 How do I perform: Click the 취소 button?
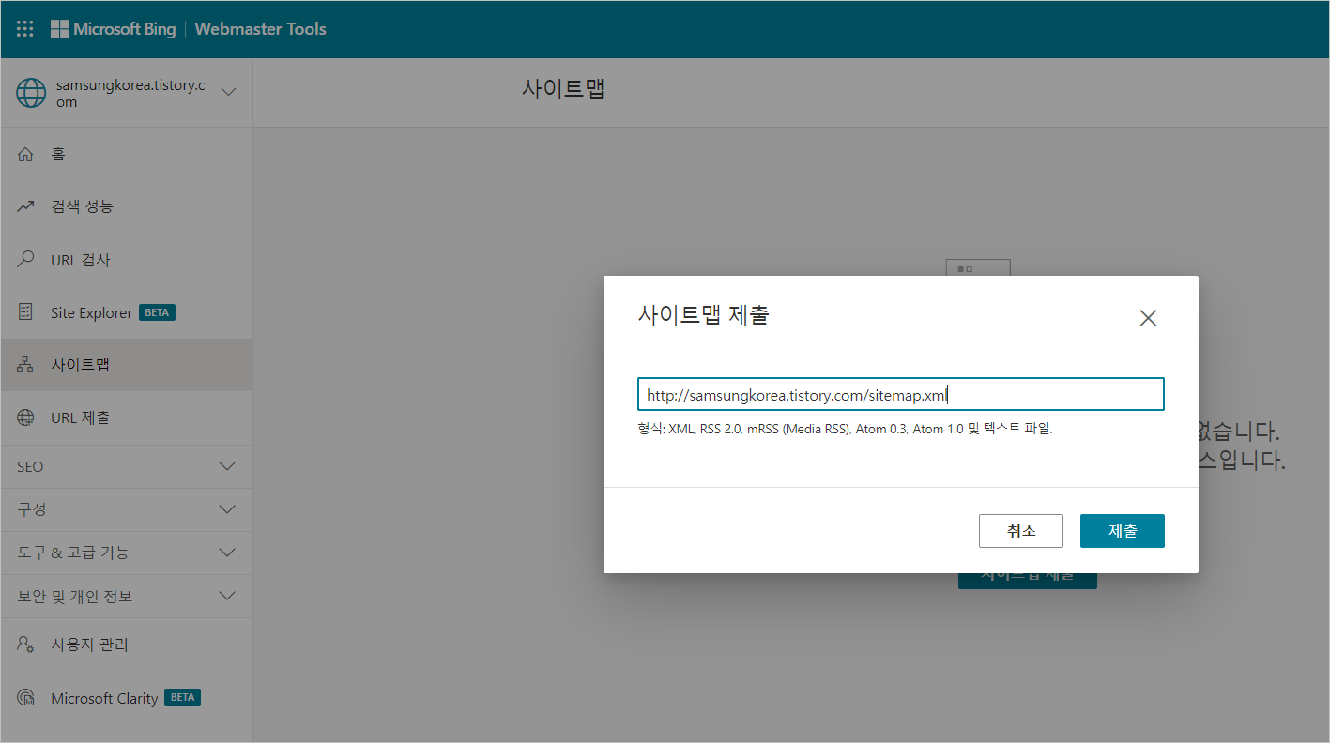[1021, 531]
